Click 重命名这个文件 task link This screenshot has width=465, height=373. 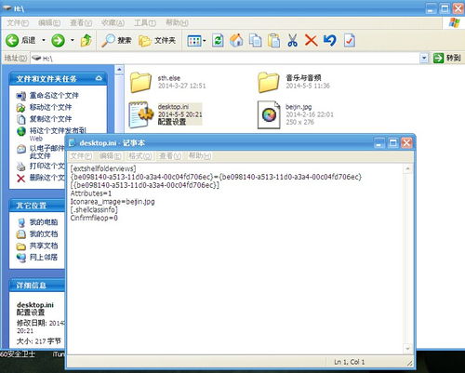pyautogui.click(x=54, y=96)
